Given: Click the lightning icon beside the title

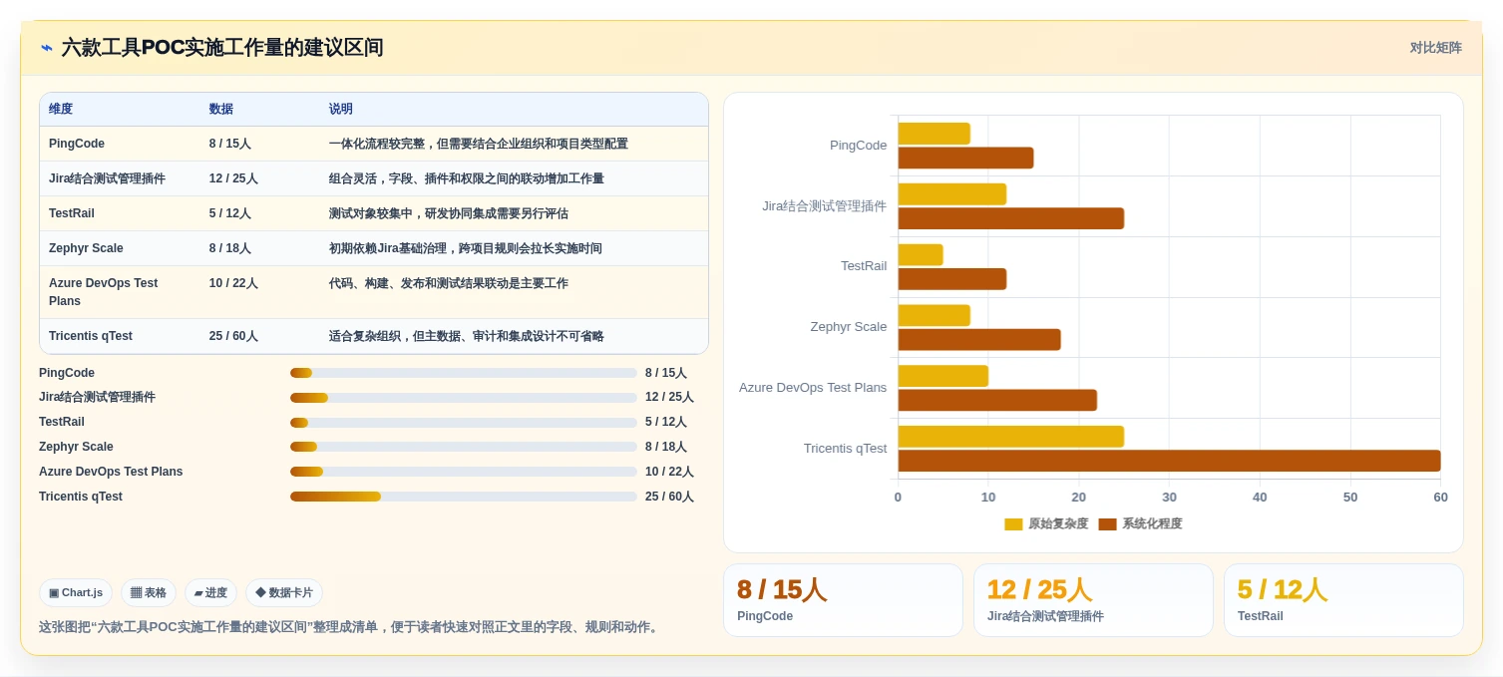Looking at the screenshot, I should [x=46, y=47].
